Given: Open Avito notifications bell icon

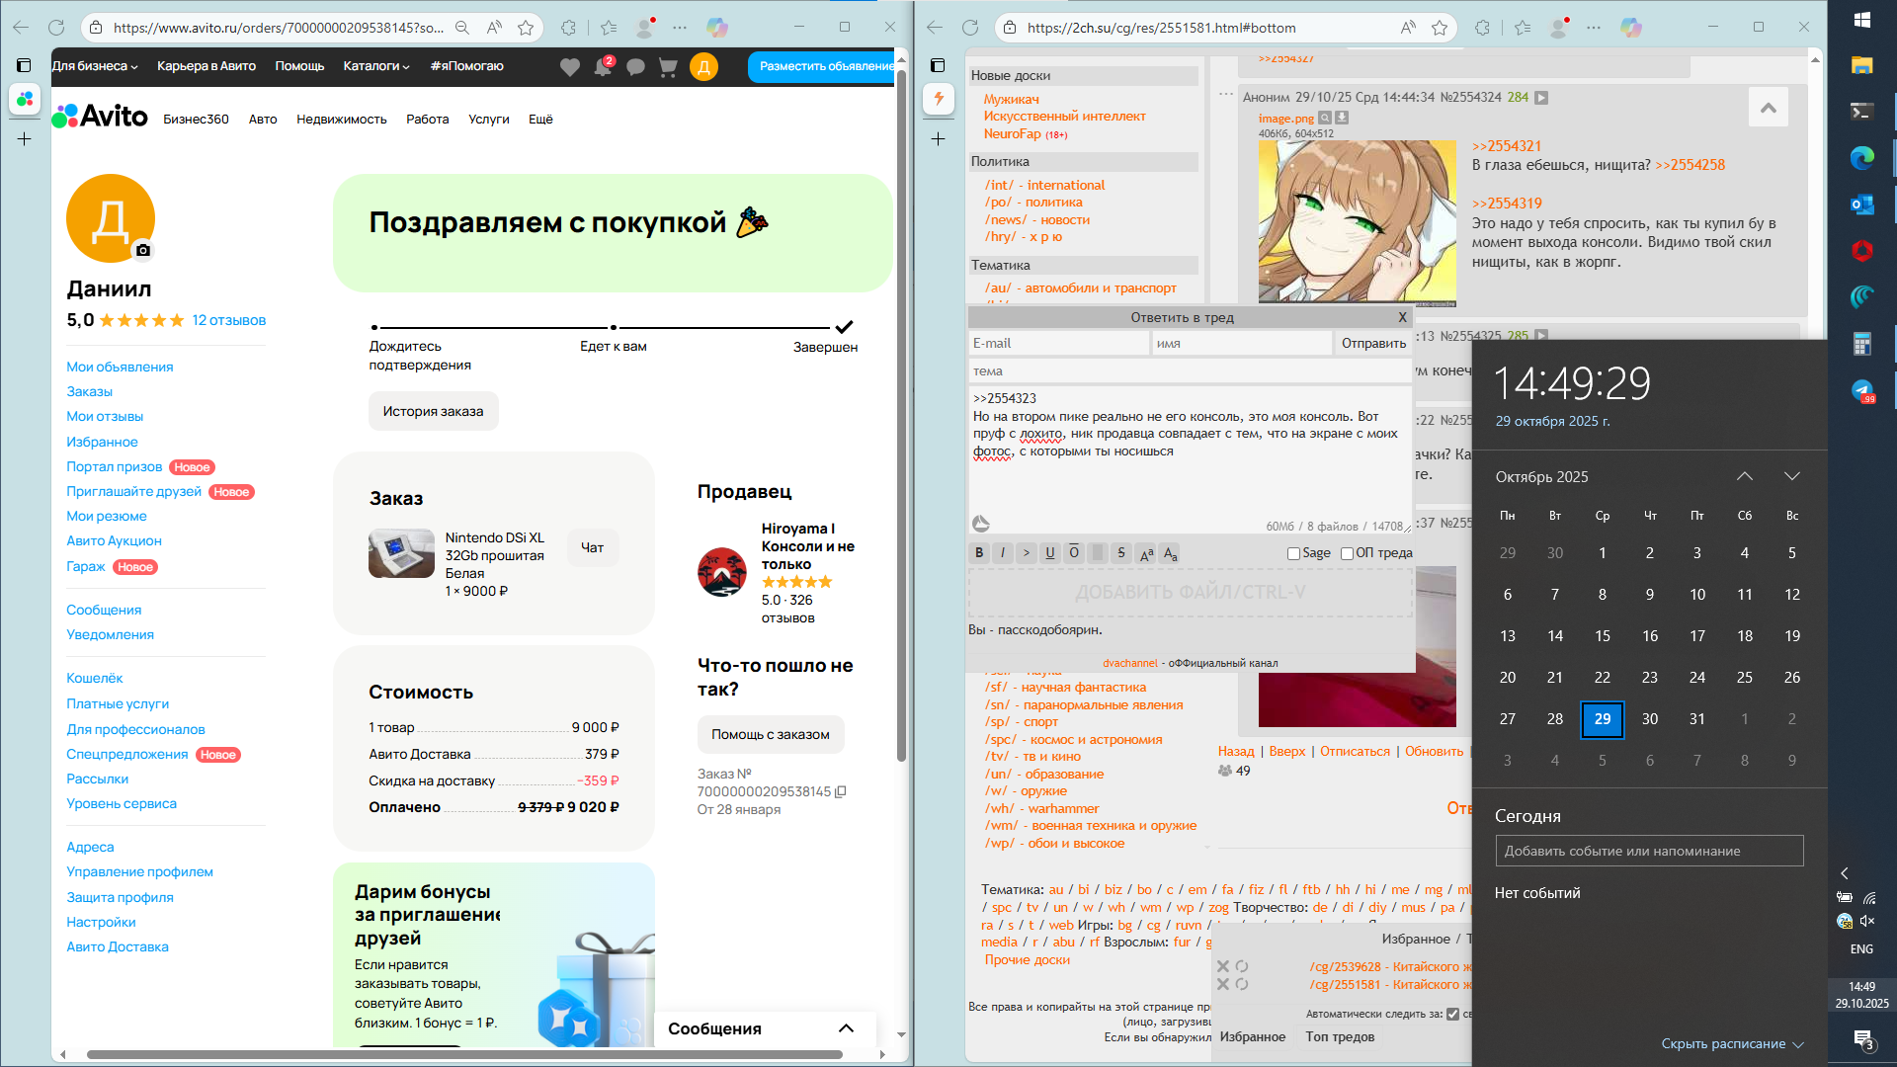Looking at the screenshot, I should (603, 67).
